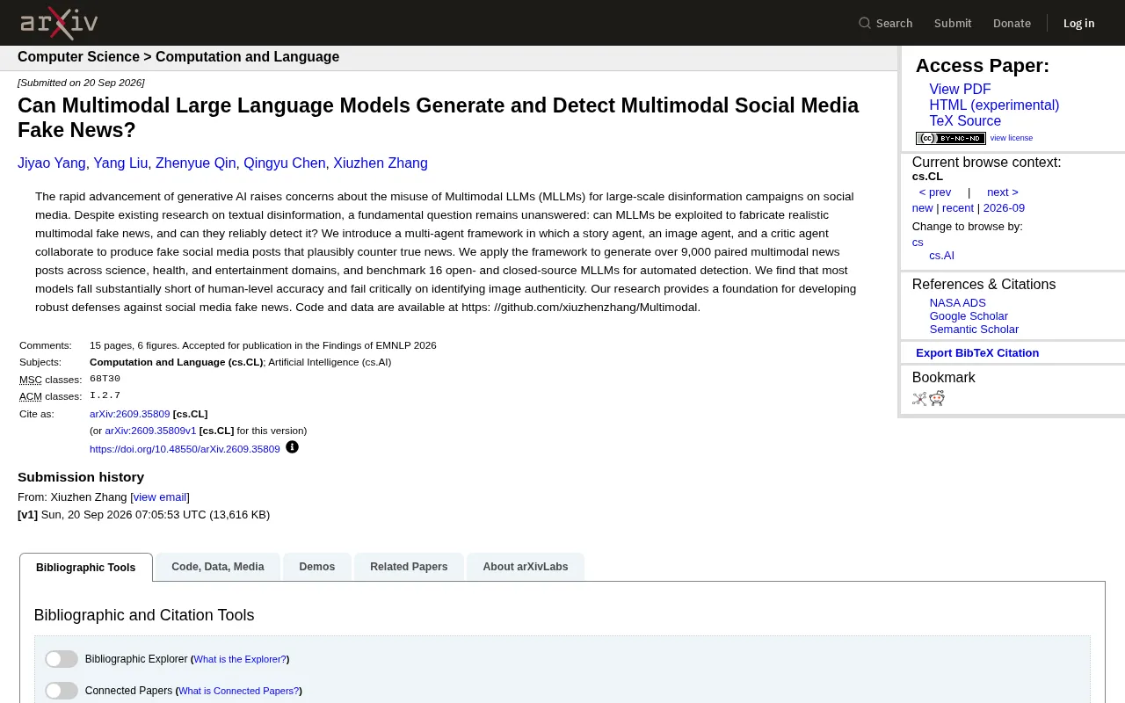1125x703 pixels.
Task: Click the search magnifier icon
Action: pos(865,23)
